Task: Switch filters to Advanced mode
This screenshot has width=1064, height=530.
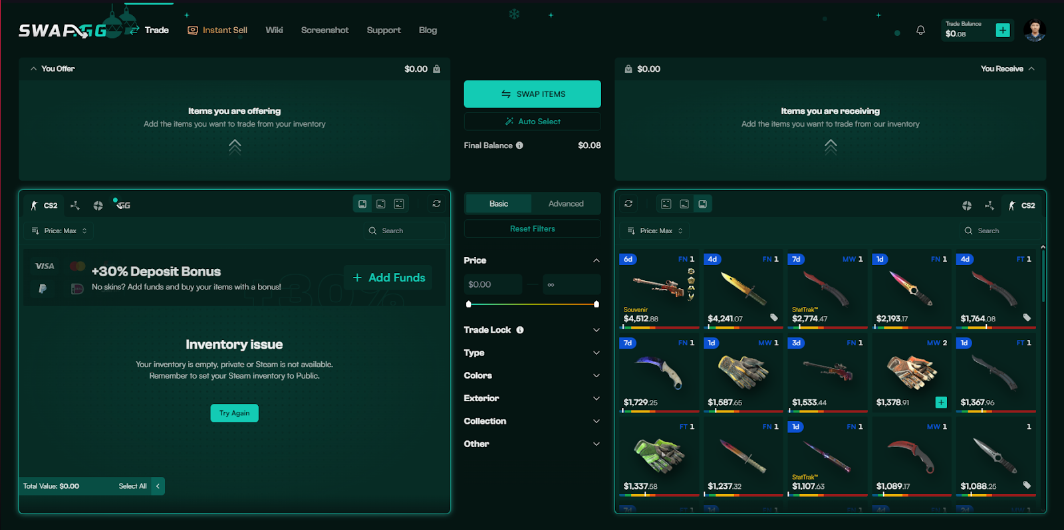Action: coord(566,204)
